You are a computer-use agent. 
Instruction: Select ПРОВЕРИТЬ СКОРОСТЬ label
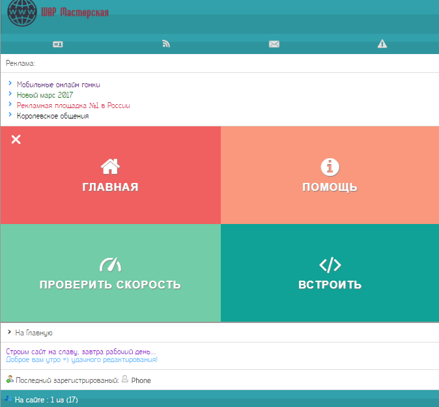tap(110, 285)
